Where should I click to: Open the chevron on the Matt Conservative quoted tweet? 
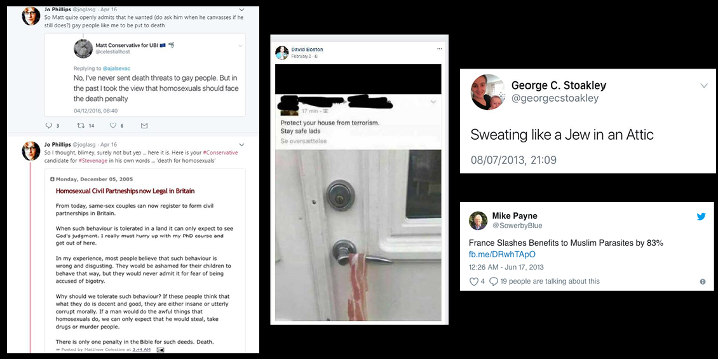(x=240, y=45)
